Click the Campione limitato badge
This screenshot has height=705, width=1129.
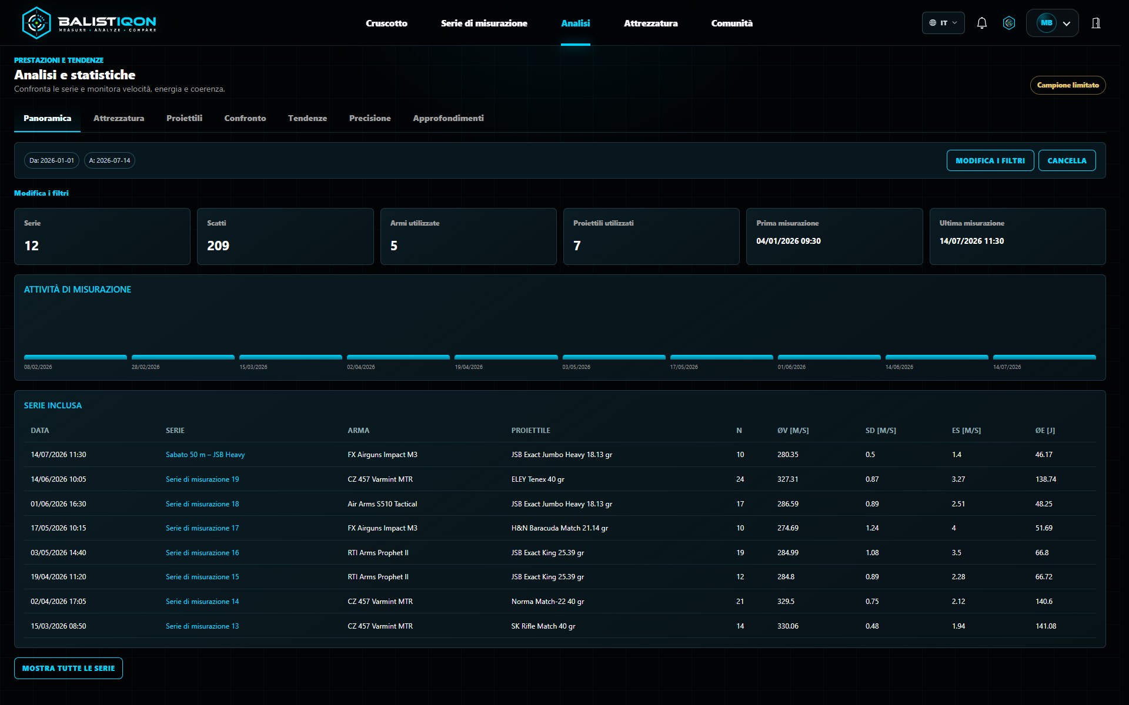(x=1068, y=85)
